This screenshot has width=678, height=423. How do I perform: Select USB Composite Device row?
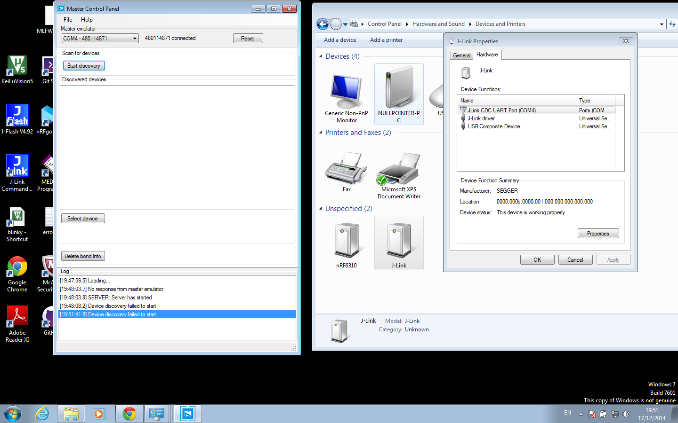536,126
